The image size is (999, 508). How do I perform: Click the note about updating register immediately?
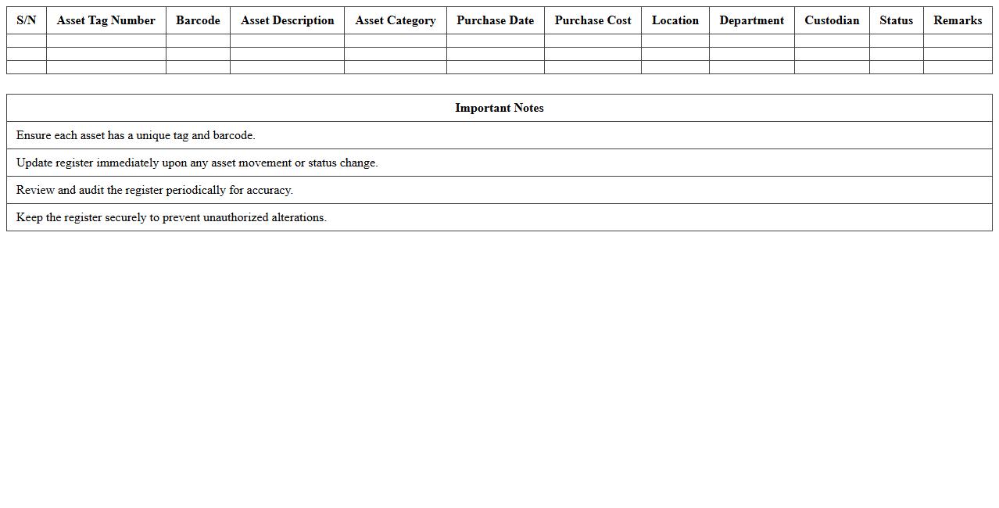coord(197,163)
